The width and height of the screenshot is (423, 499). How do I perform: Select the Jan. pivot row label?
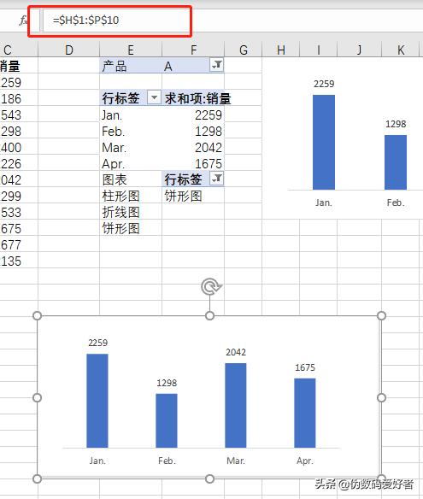coord(131,114)
